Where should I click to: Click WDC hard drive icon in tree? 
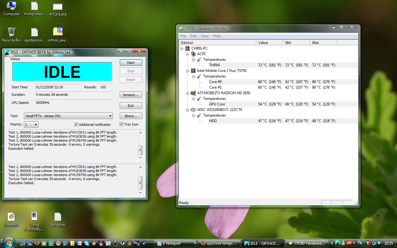click(x=193, y=110)
